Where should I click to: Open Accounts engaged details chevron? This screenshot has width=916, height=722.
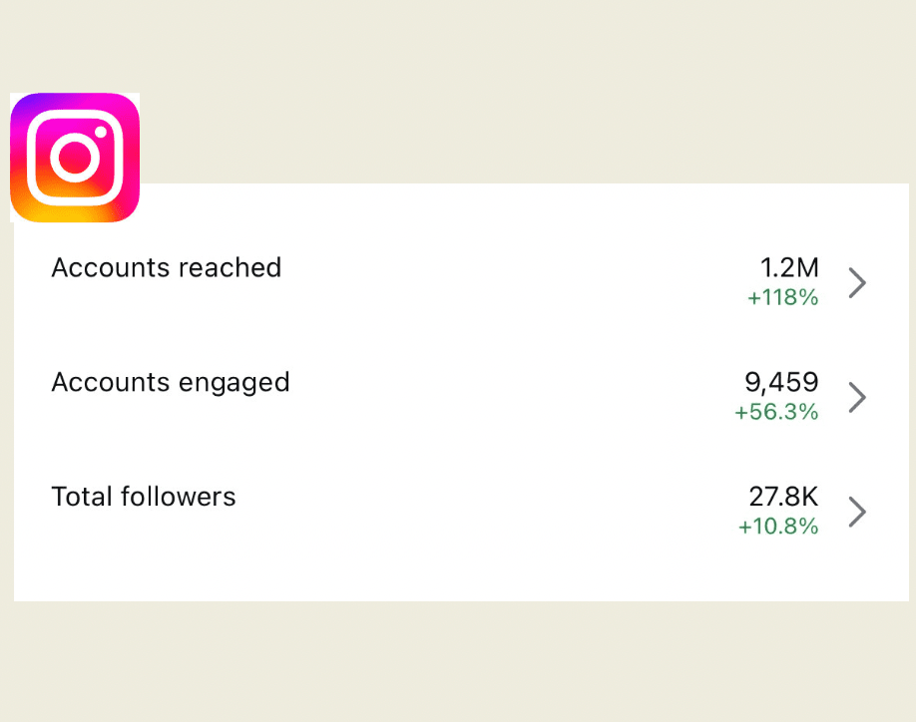click(857, 397)
